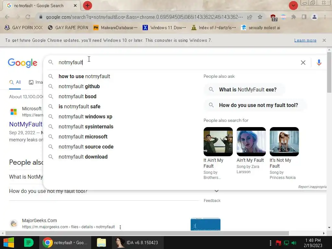Viewport: 332px width, 249px height.
Task: Choose suggestion notmyfault download
Action: pyautogui.click(x=83, y=157)
